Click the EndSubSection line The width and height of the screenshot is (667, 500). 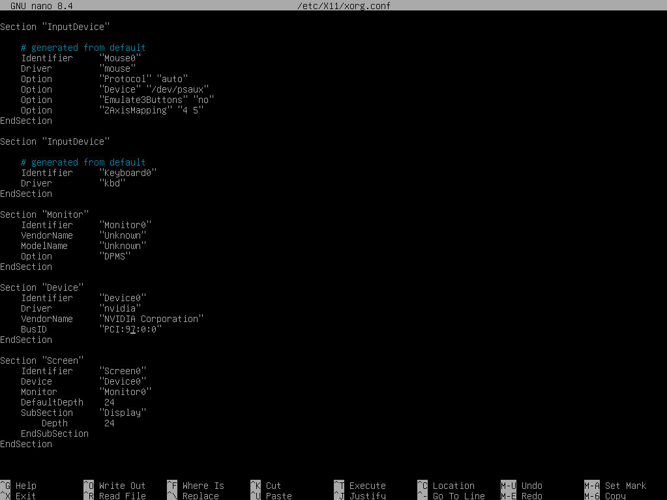tap(55, 434)
